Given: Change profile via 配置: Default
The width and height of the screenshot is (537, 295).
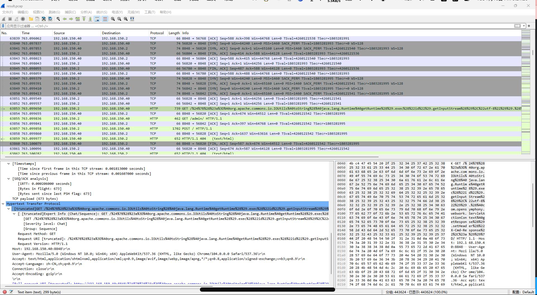Looking at the screenshot, I should pyautogui.click(x=523, y=292).
